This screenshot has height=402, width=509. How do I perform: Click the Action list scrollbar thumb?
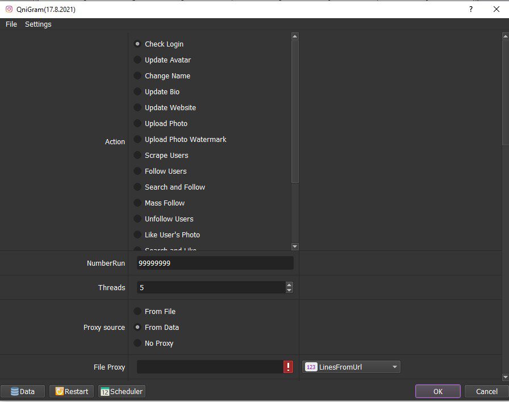tap(295, 112)
